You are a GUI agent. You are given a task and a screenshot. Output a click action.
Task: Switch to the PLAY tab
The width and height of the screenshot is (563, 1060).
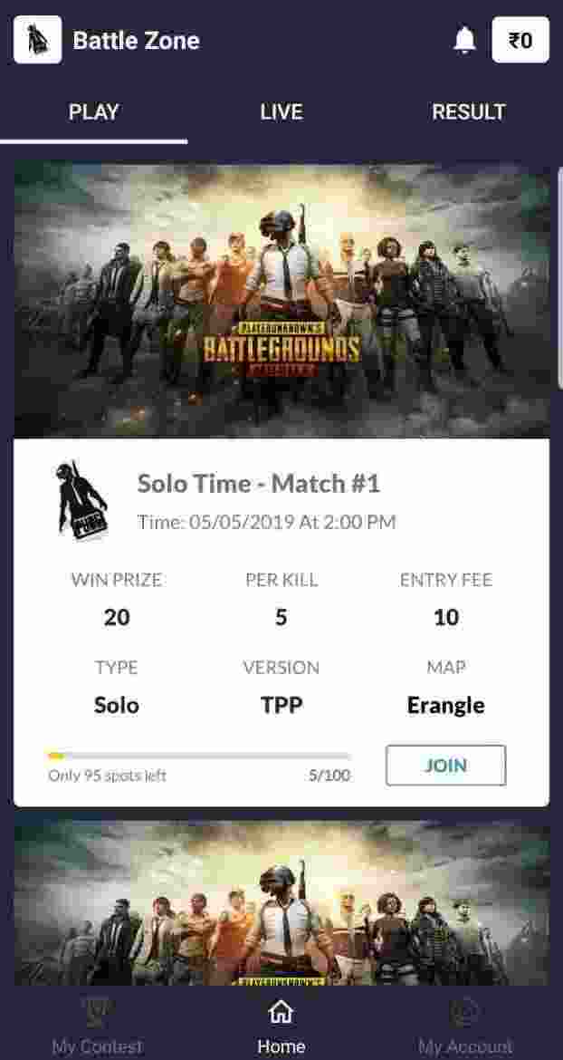tap(94, 112)
